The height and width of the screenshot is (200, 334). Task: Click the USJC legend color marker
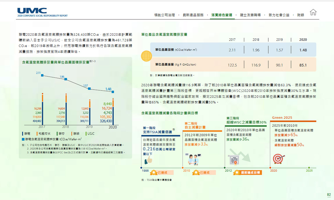point(86,134)
